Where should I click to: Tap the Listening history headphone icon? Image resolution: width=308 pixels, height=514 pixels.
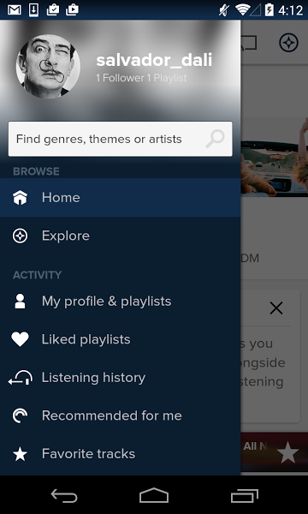[x=20, y=378]
